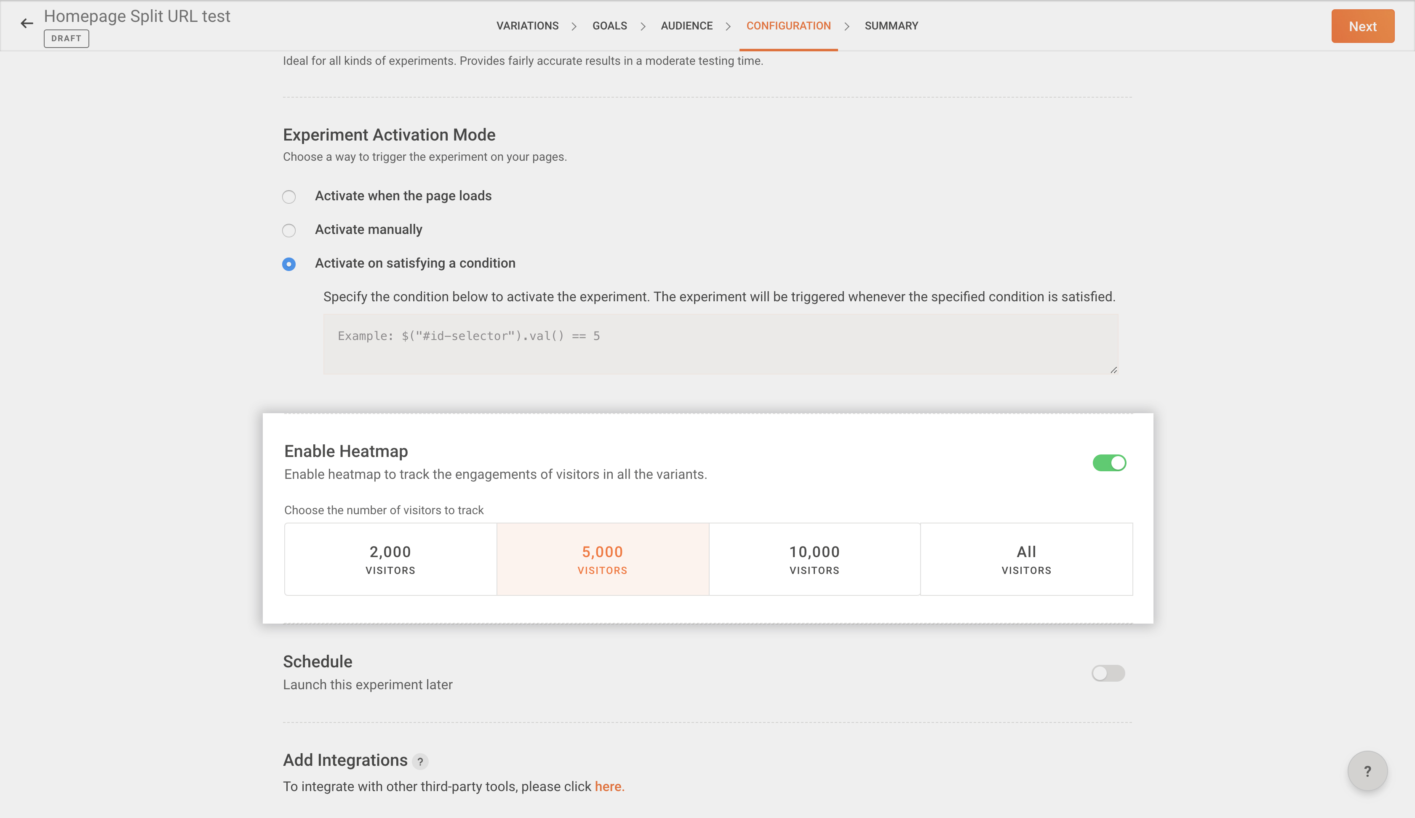Click the Configuration step tab

(788, 26)
